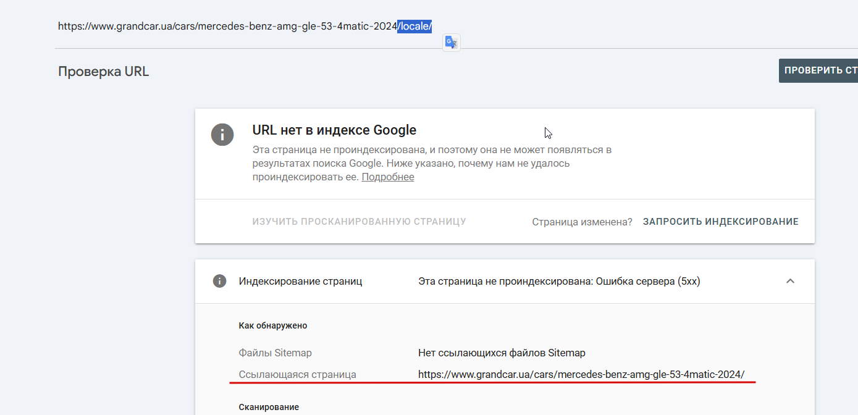Click the info icon beside 'URL нет в индексе Google'
Viewport: 858px width, 415px height.
click(x=222, y=134)
